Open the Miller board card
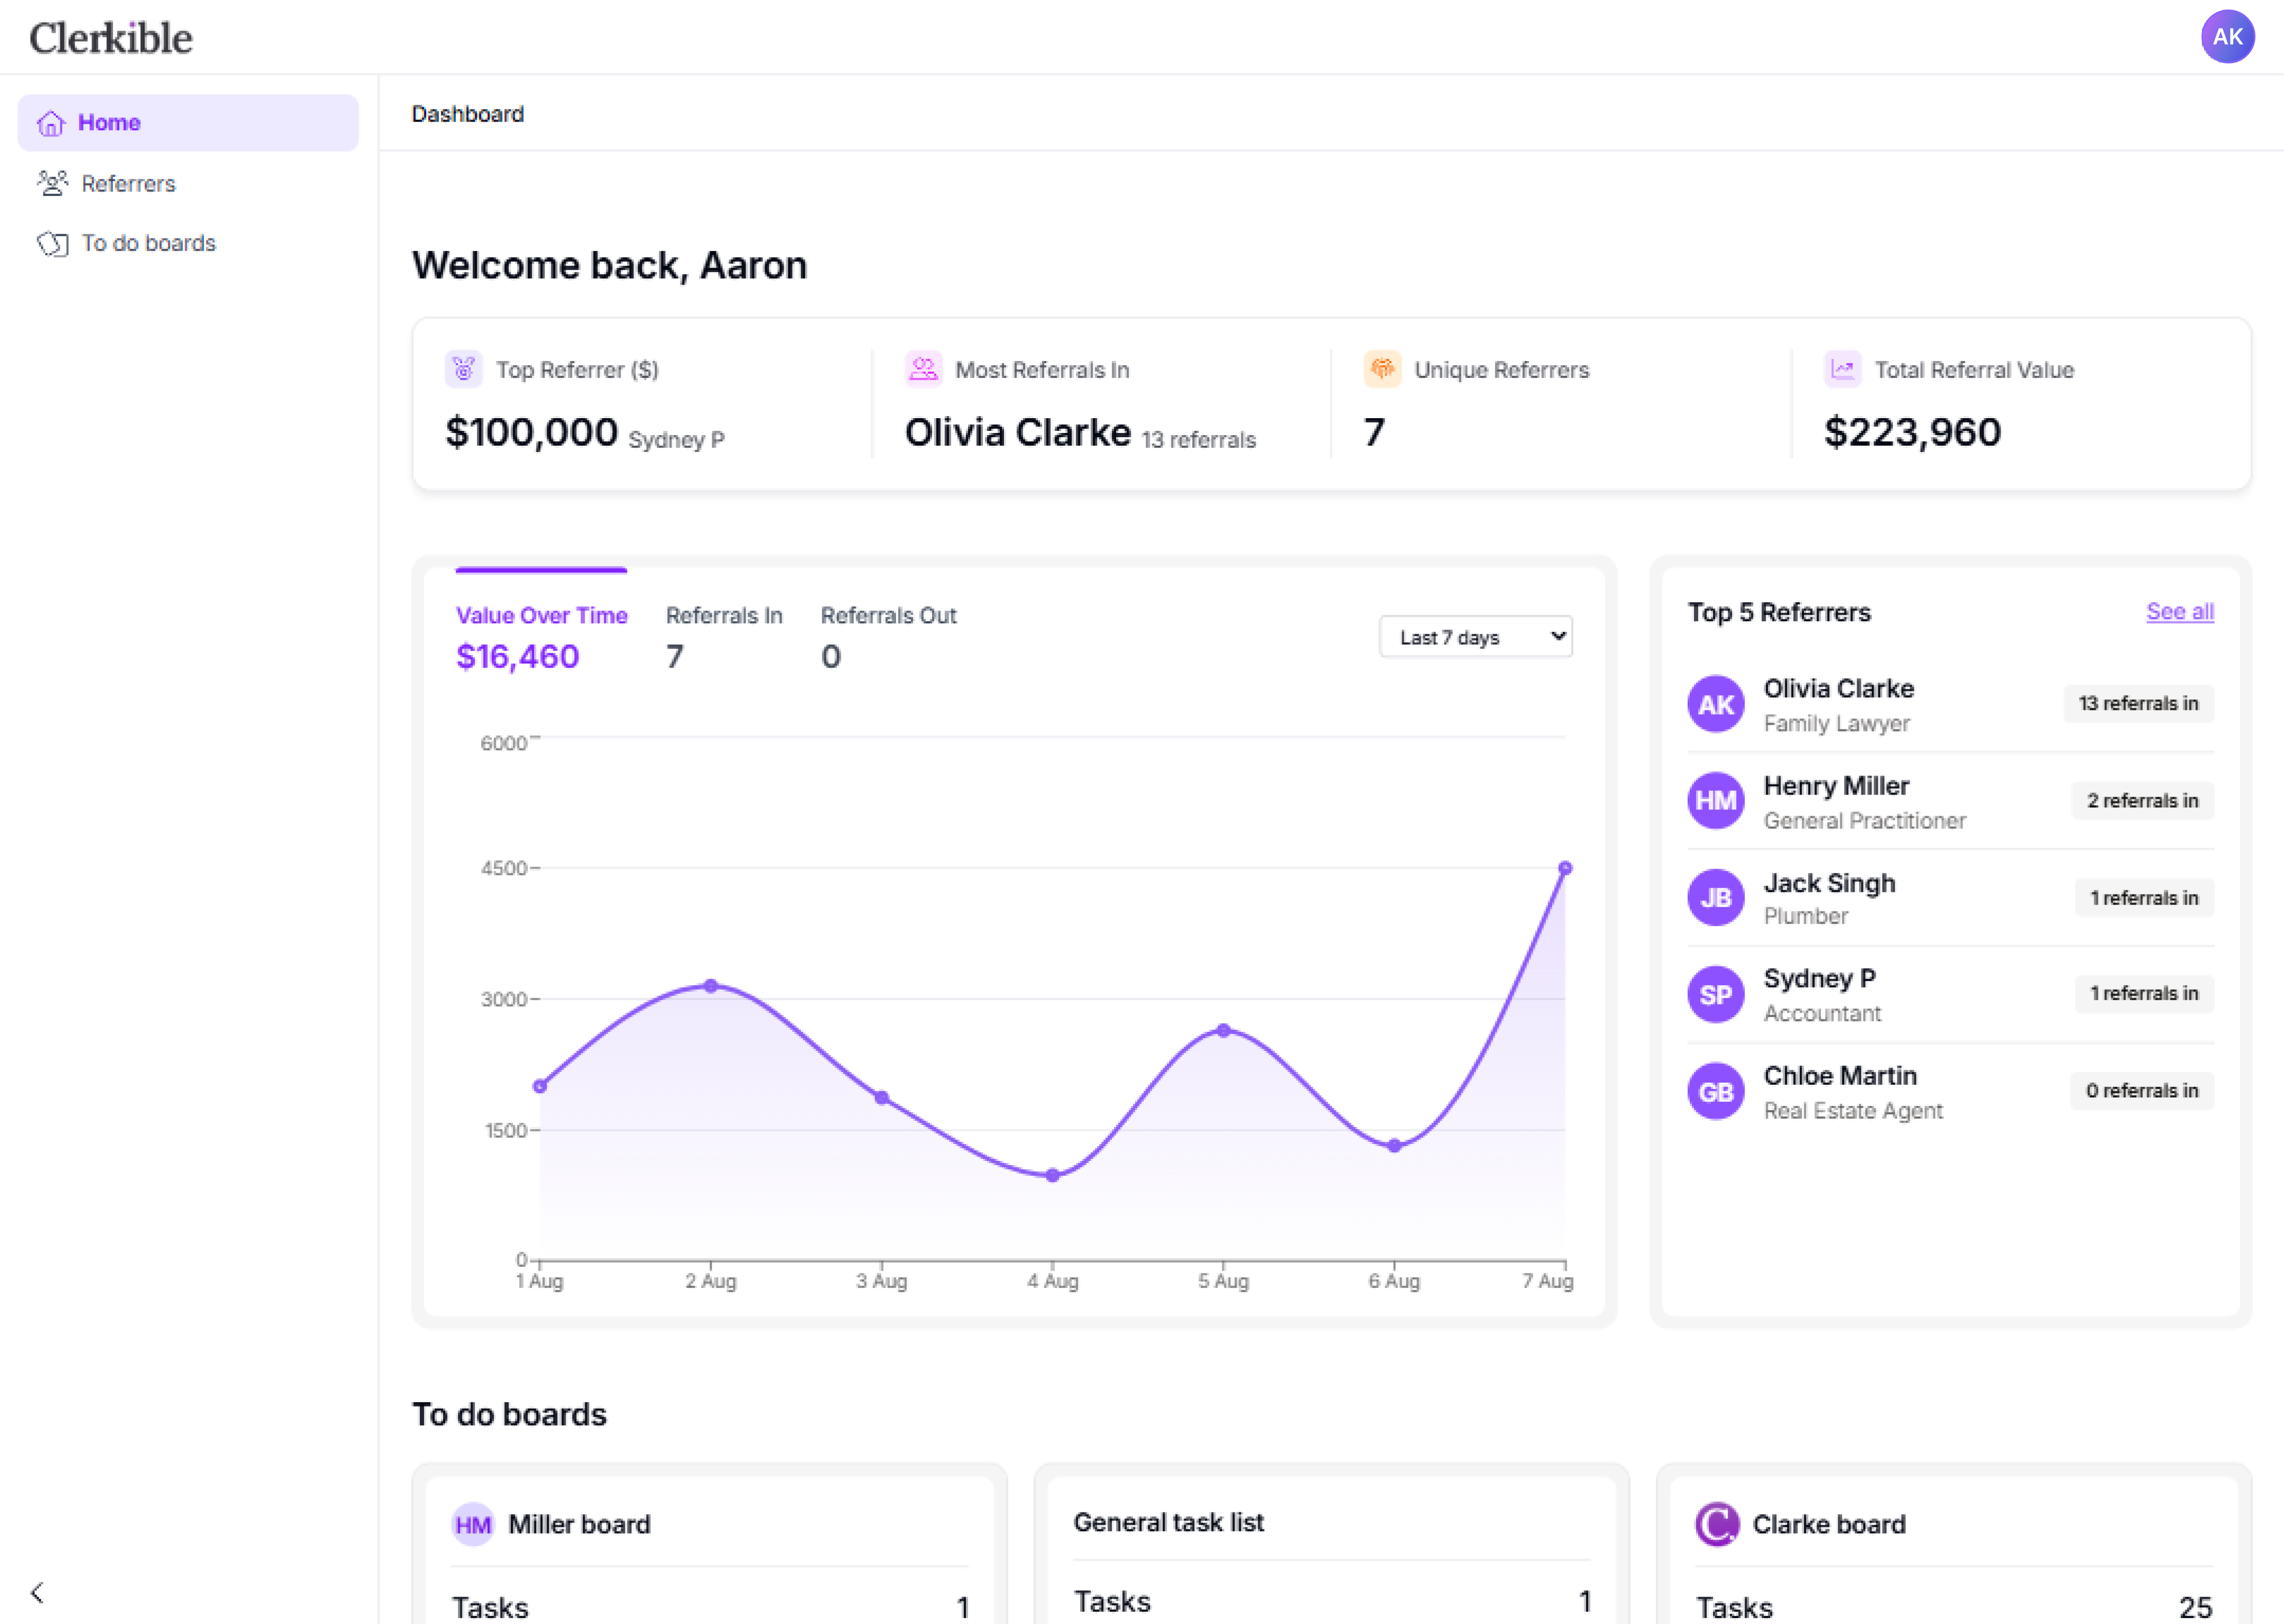 [x=579, y=1524]
